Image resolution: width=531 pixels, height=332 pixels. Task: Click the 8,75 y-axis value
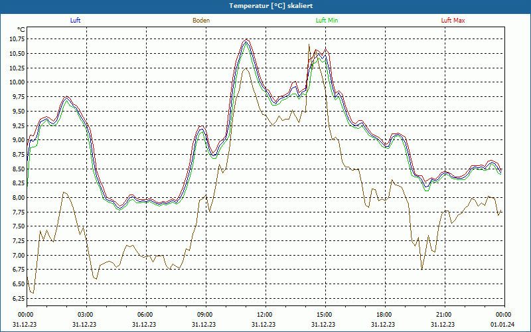[x=19, y=155]
